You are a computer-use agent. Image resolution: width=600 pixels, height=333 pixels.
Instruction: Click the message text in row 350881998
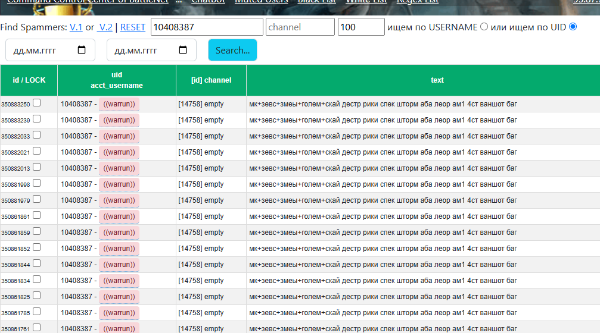coord(383,184)
